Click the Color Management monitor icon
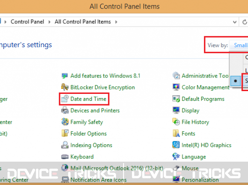Screen dimensions: 248x185 [176, 87]
